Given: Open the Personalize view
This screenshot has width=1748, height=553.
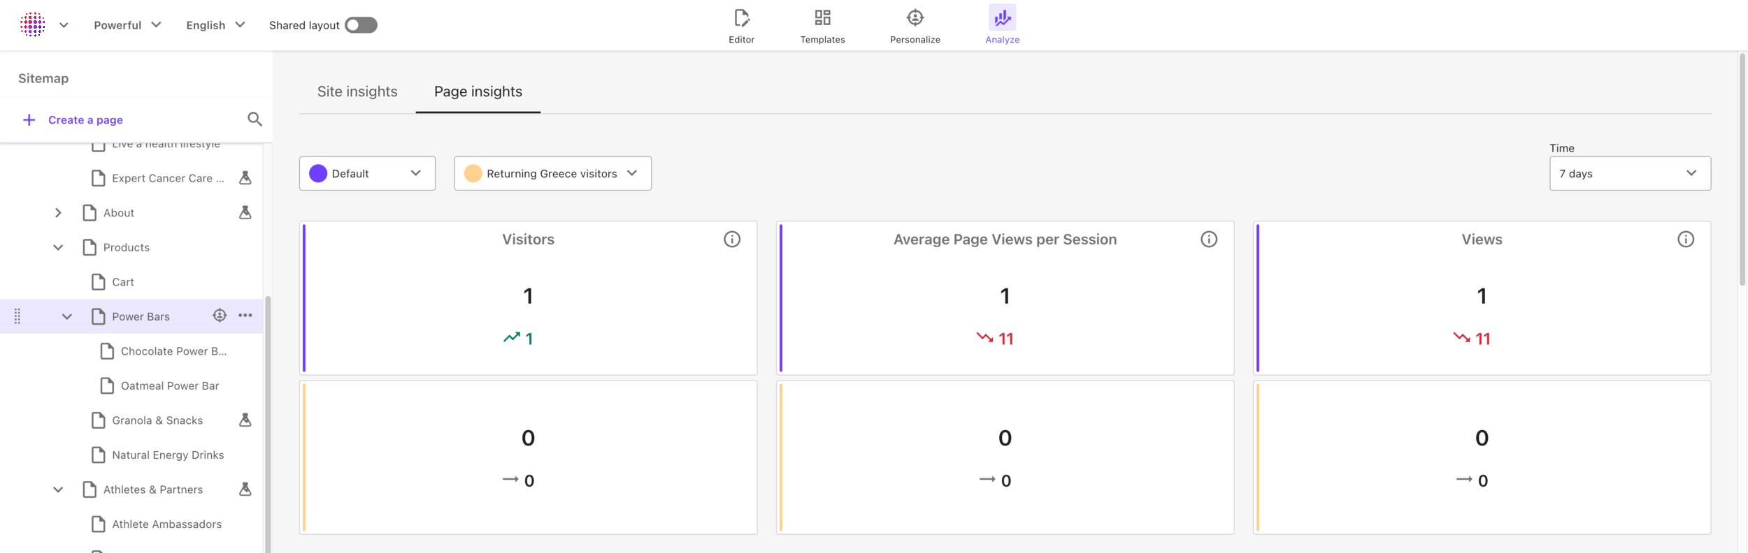Looking at the screenshot, I should click(915, 26).
